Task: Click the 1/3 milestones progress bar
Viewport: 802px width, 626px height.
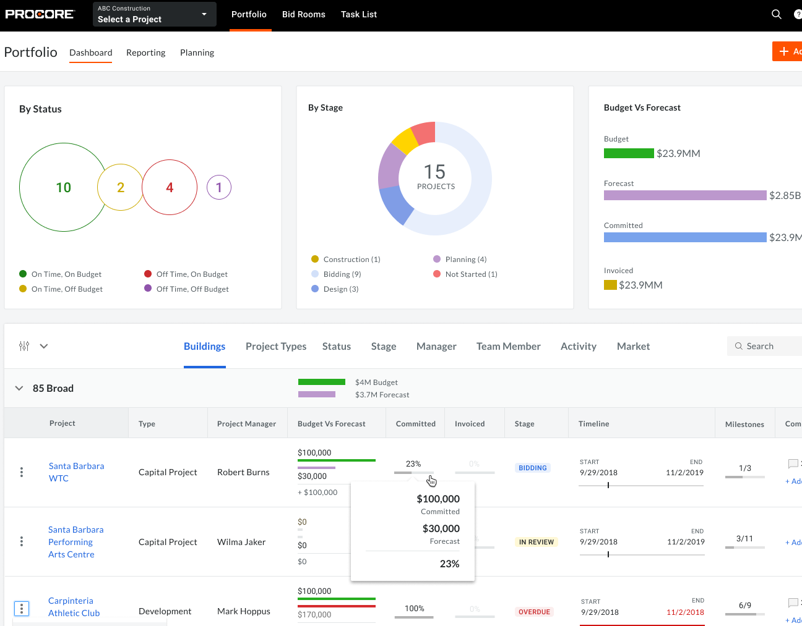Action: (744, 477)
